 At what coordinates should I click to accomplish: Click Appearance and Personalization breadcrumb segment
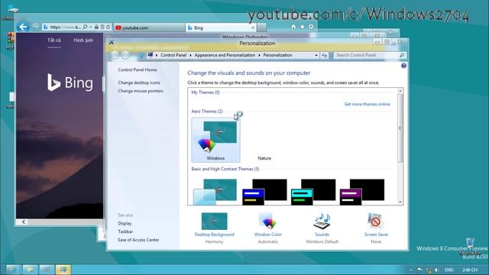tap(225, 55)
